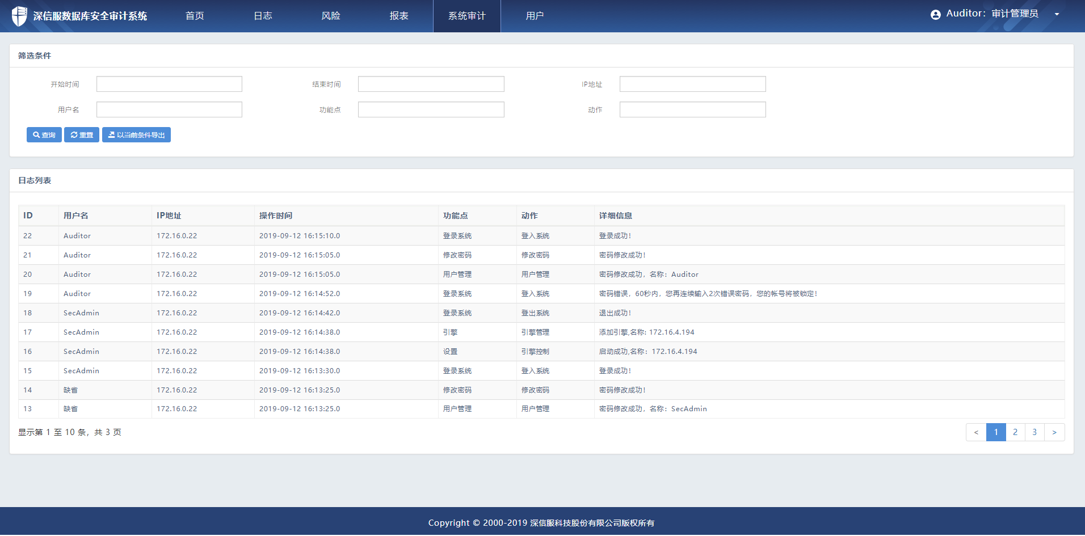Expand the Auditor account dropdown arrow
This screenshot has height=536, width=1085.
coord(1057,15)
